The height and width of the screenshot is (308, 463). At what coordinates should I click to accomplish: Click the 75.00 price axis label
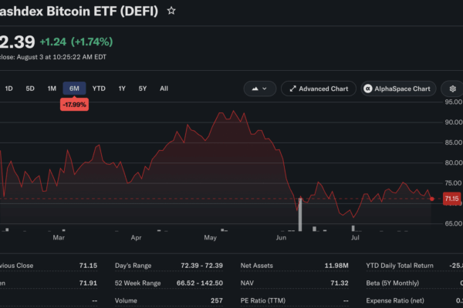tap(453, 183)
